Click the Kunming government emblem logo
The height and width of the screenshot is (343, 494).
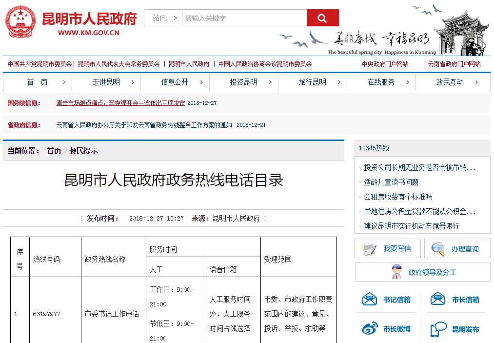[20, 21]
